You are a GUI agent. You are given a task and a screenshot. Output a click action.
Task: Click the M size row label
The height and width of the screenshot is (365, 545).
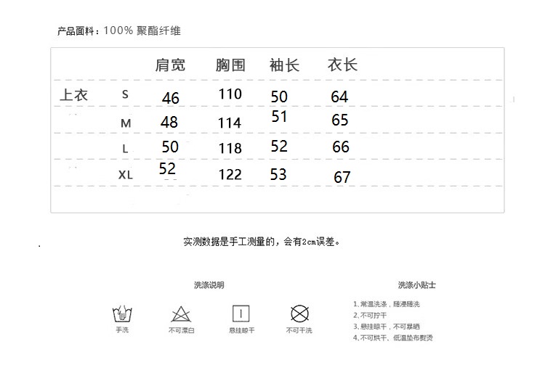126,123
